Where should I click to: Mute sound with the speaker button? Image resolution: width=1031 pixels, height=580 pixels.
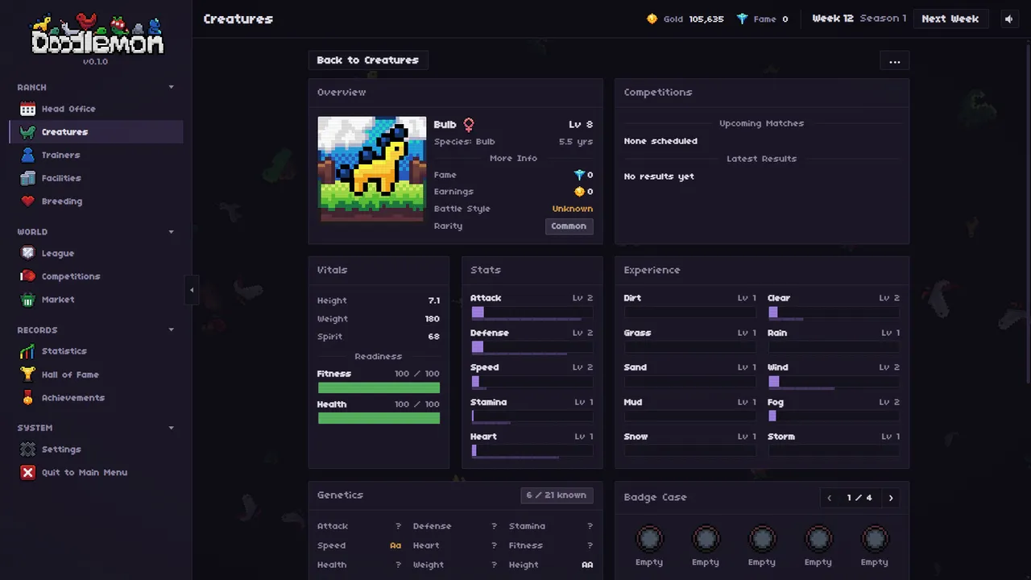click(1009, 19)
